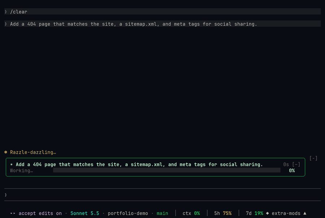Image resolution: width=325 pixels, height=218 pixels.
Task: Focus the command input prompt field
Action: [162, 195]
